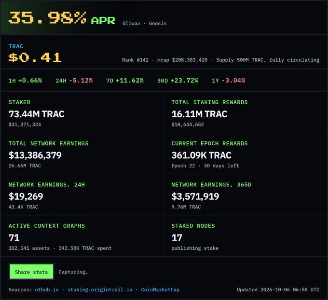This screenshot has height=300, width=328.
Task: Click the 71 context graphs value
Action: (x=14, y=238)
